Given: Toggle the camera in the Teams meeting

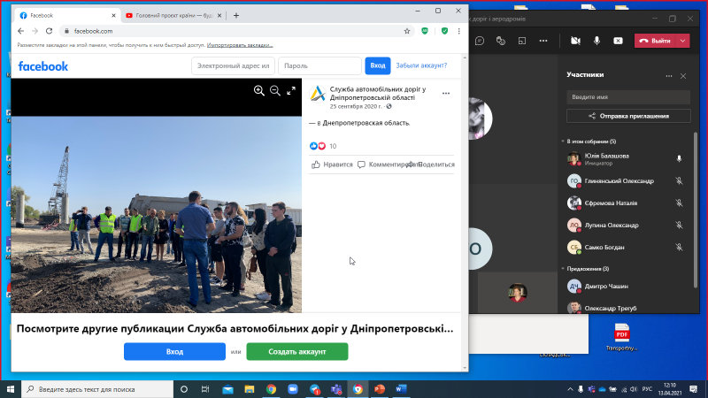Looking at the screenshot, I should pyautogui.click(x=575, y=41).
